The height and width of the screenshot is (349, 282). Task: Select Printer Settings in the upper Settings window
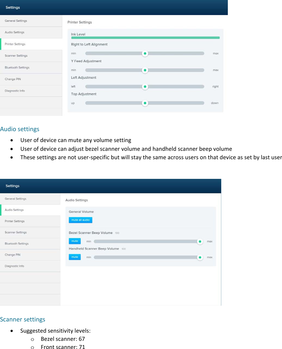31,44
